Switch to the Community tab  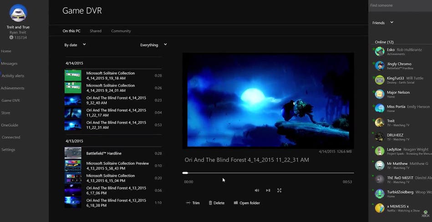pos(121,31)
